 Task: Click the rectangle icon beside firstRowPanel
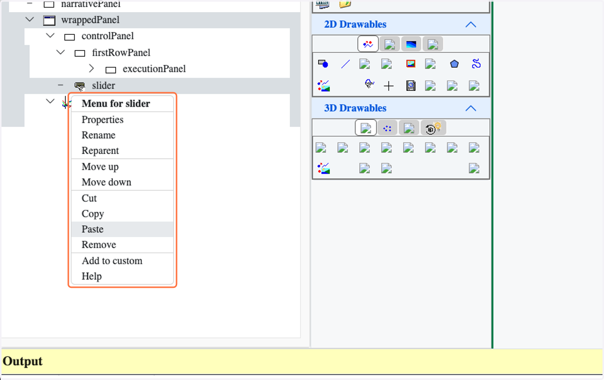point(80,53)
